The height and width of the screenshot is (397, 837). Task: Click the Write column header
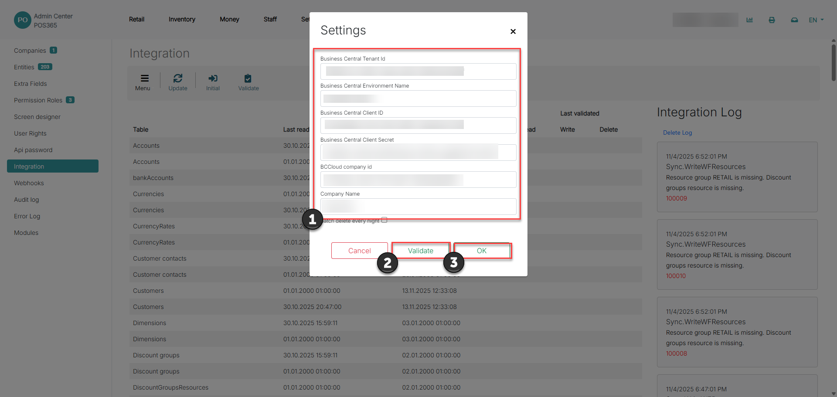coord(567,129)
